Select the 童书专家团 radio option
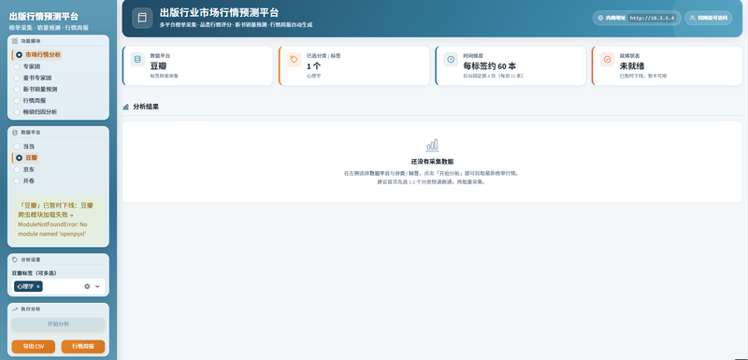Screen dimensions: 748x360 coord(33,78)
